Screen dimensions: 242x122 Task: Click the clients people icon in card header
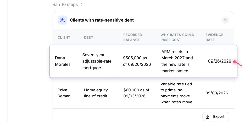62,20
